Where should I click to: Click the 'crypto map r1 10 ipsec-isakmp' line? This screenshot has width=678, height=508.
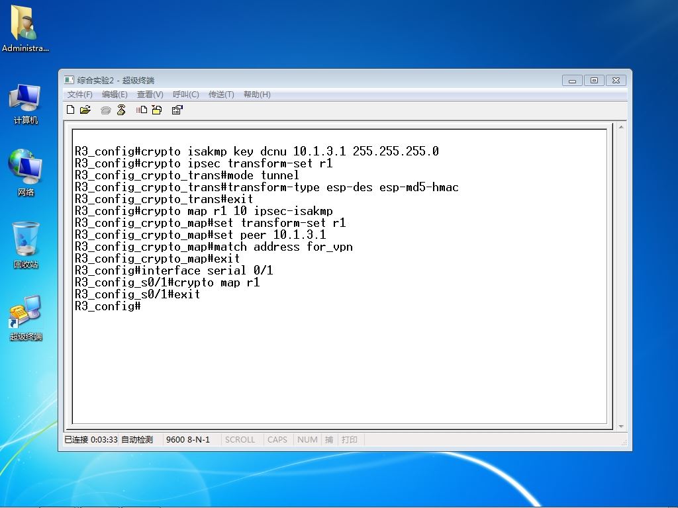click(x=203, y=211)
